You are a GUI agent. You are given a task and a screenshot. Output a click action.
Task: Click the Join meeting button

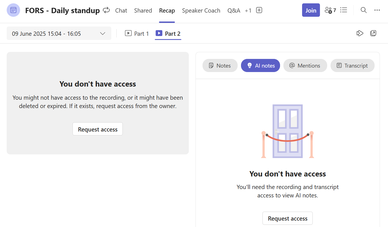coord(311,10)
